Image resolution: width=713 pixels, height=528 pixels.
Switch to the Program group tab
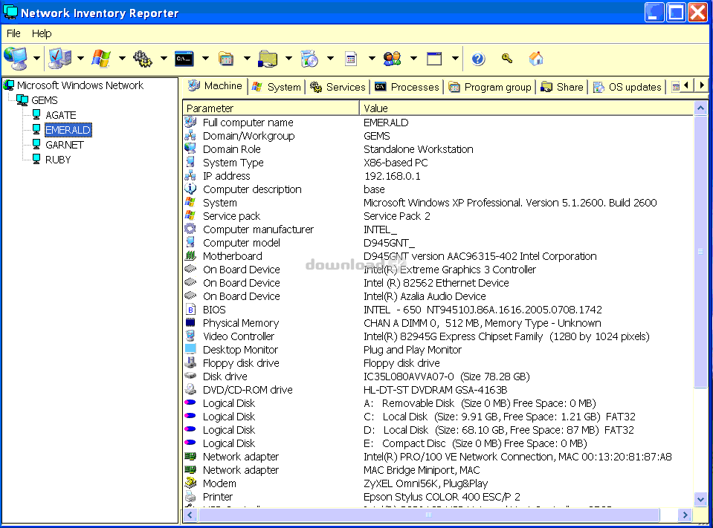490,87
